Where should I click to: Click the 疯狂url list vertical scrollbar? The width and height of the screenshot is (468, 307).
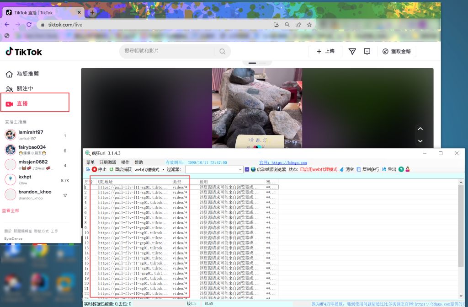coord(461,226)
